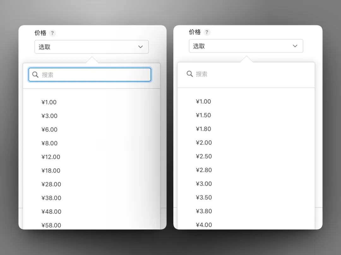Pick the ¥12.00 price option
This screenshot has width=341, height=255.
point(51,157)
